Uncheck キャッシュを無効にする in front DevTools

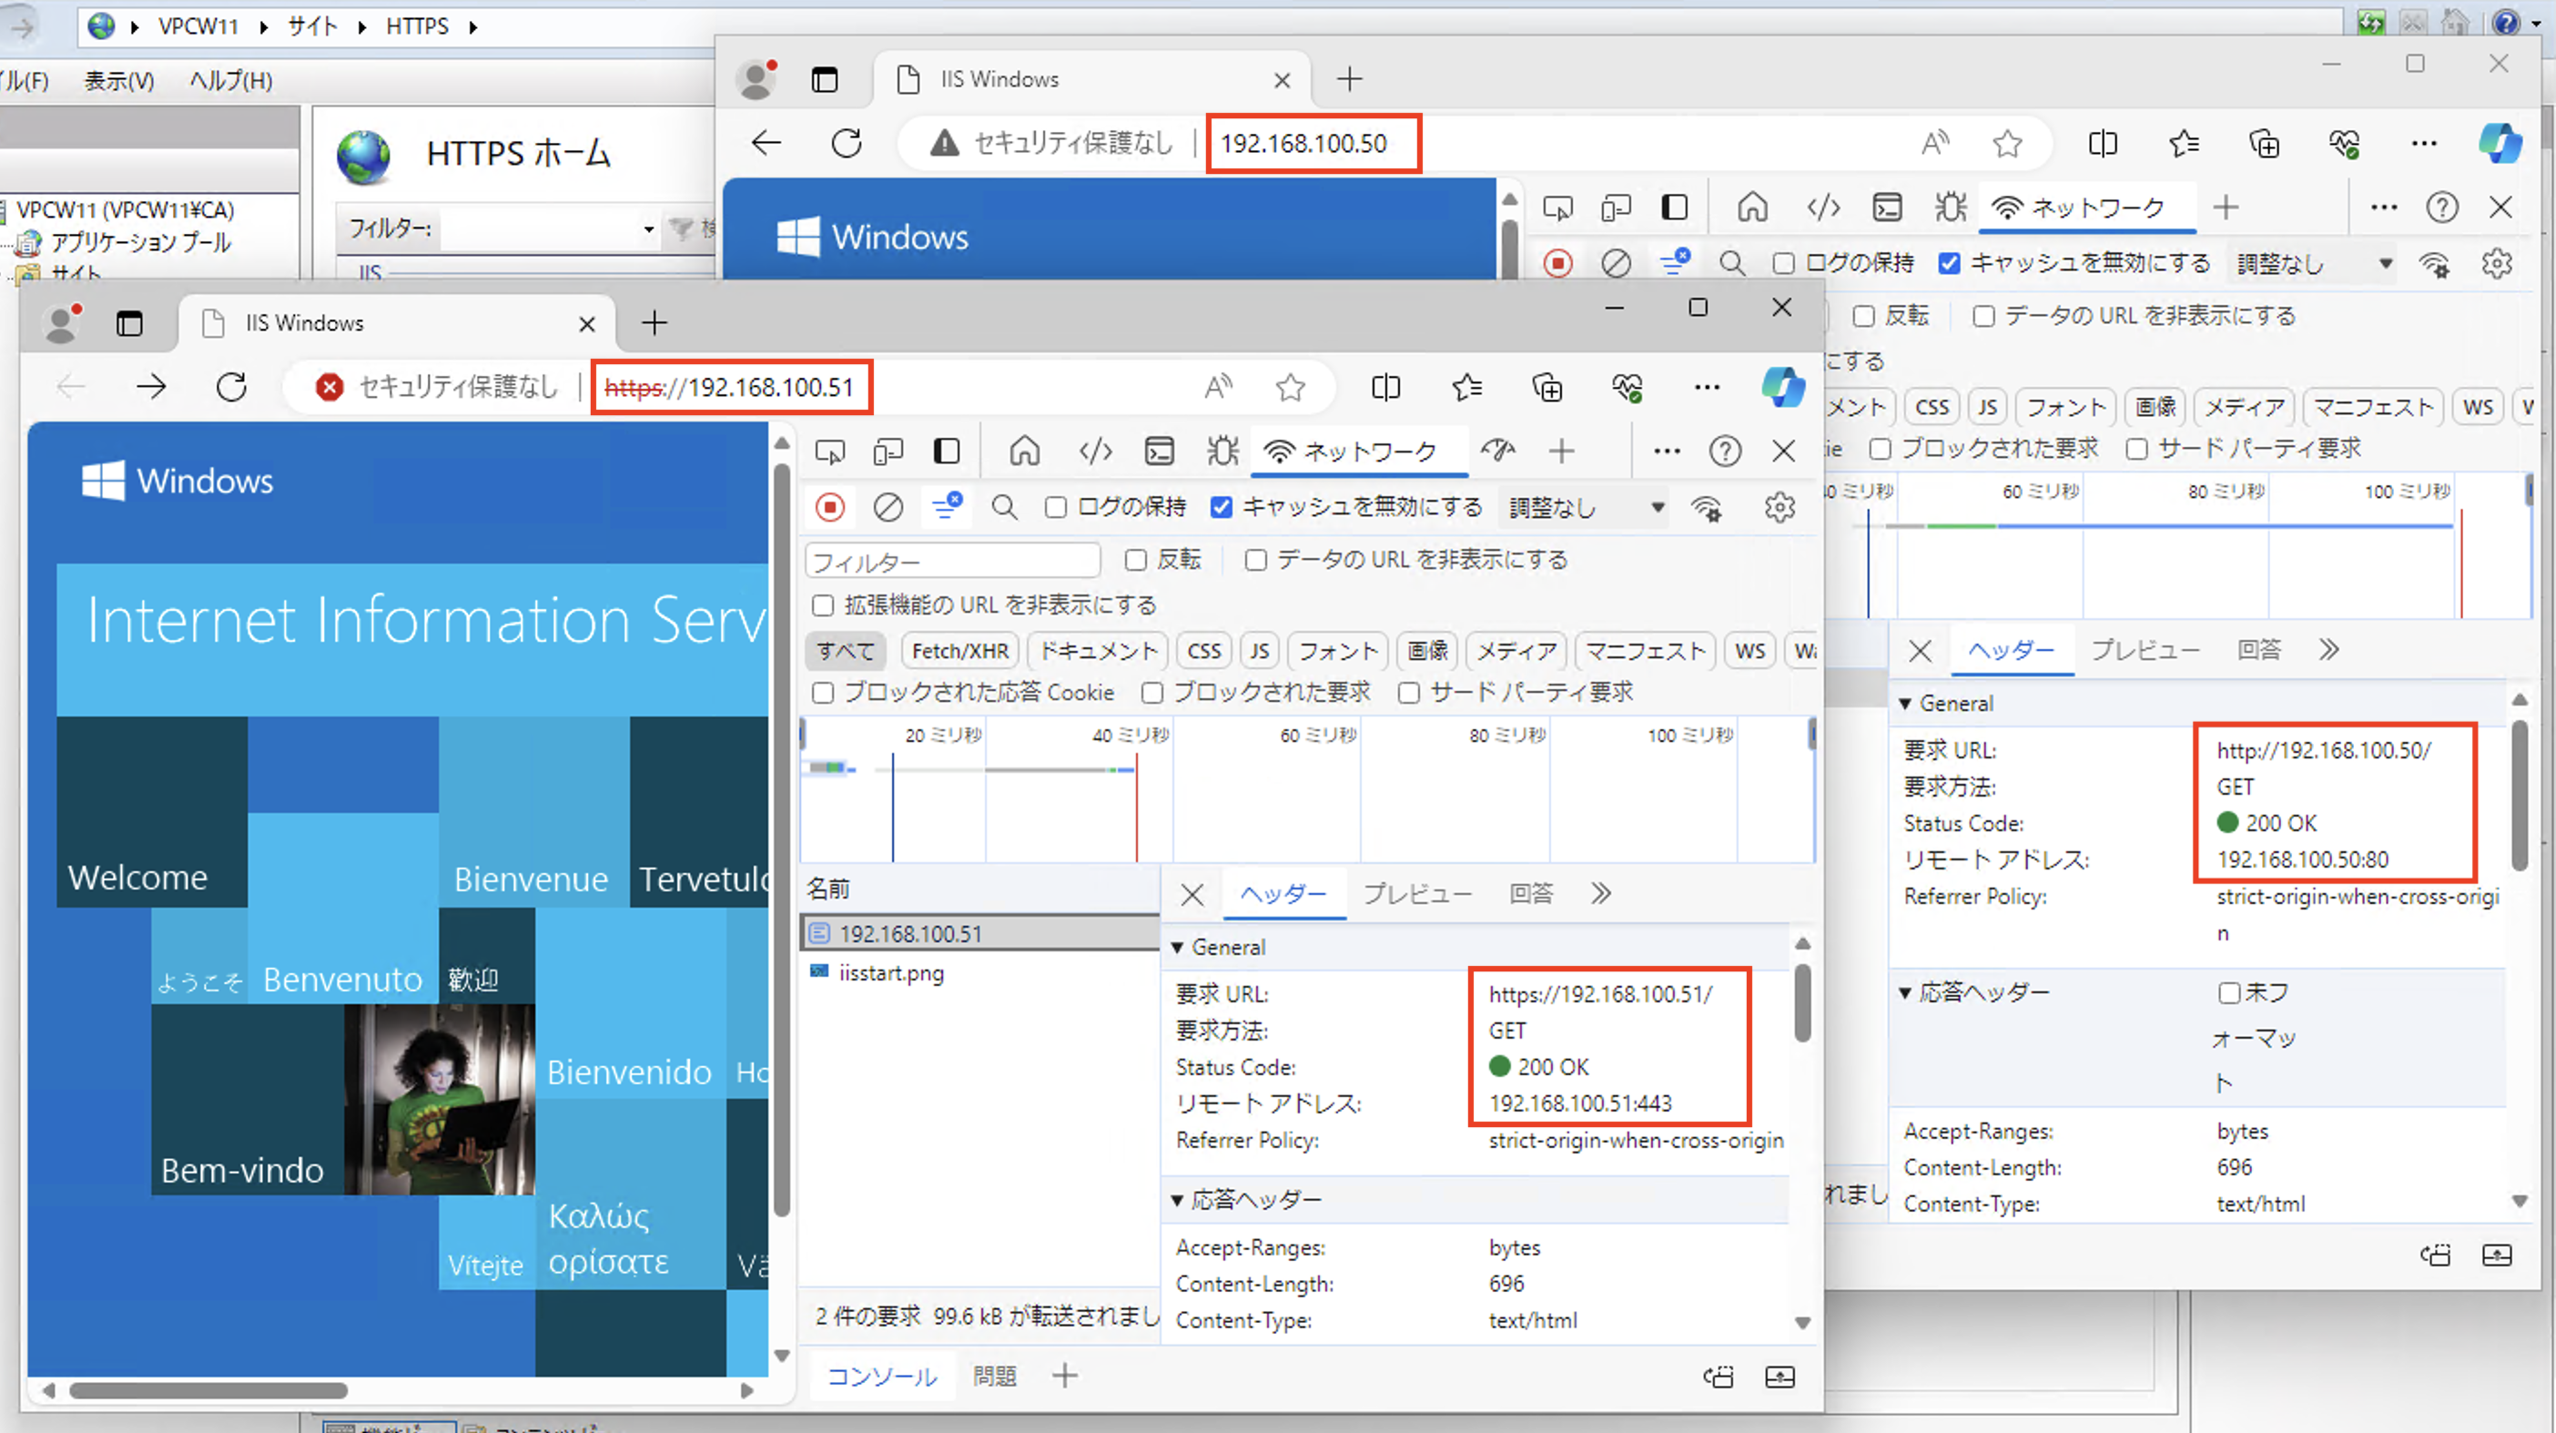(x=1222, y=507)
